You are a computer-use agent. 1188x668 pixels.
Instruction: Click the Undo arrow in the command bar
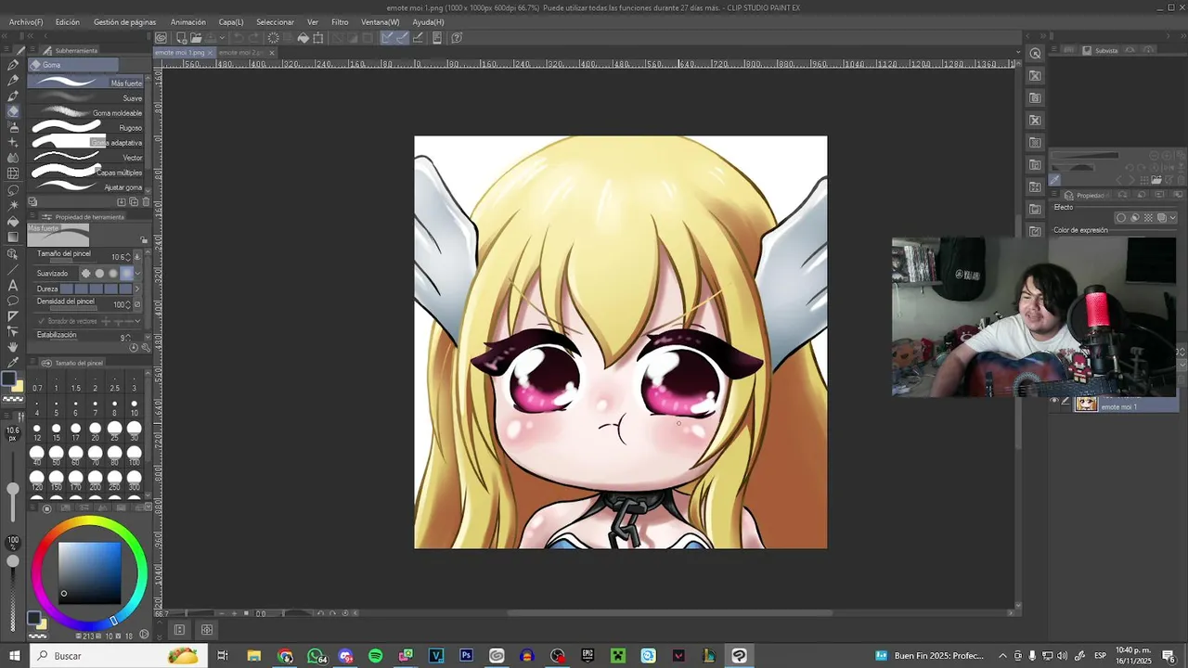pyautogui.click(x=239, y=38)
